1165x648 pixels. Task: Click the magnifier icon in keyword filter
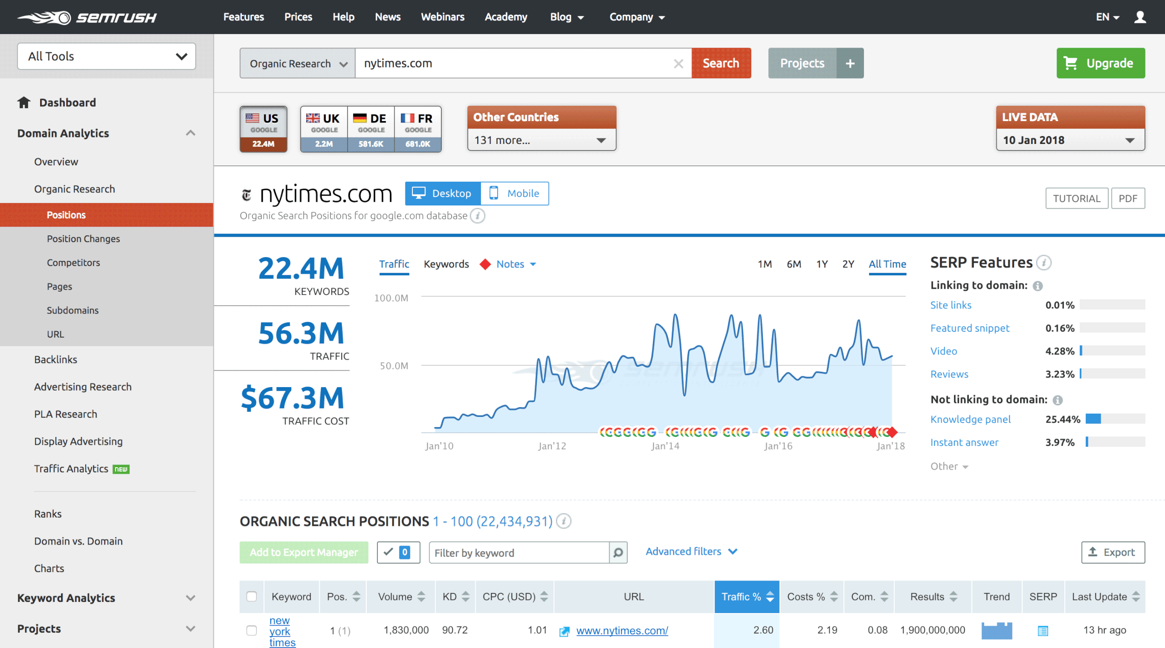(x=618, y=553)
